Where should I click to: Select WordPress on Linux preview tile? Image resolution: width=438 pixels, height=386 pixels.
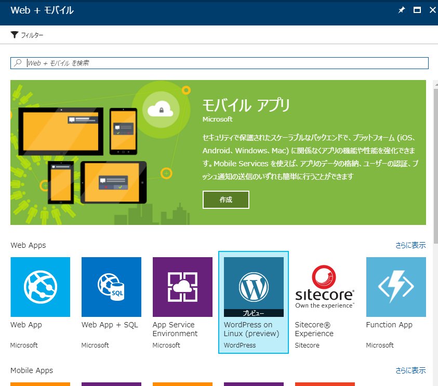coord(254,302)
